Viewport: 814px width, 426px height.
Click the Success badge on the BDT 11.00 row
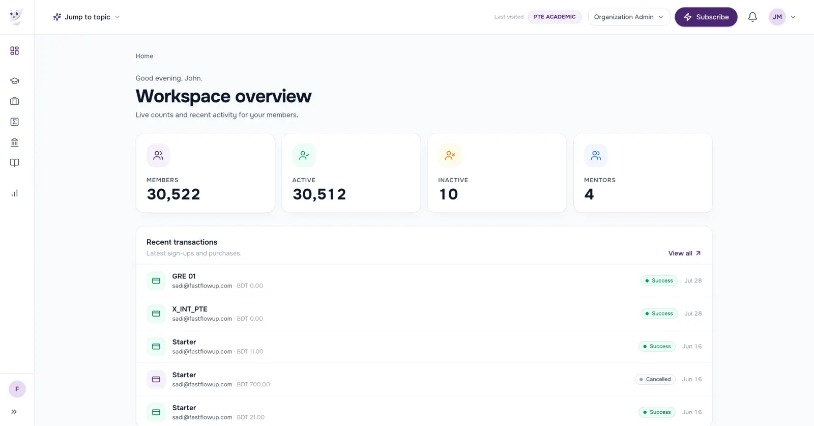(657, 347)
